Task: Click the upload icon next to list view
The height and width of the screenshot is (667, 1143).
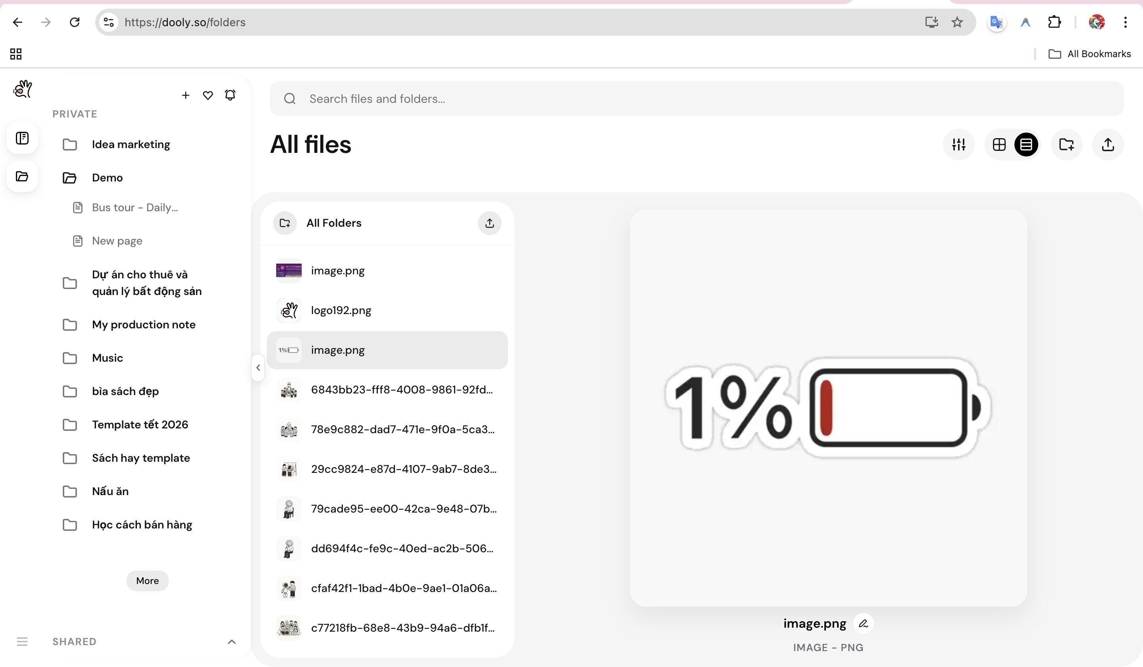Action: click(1108, 144)
